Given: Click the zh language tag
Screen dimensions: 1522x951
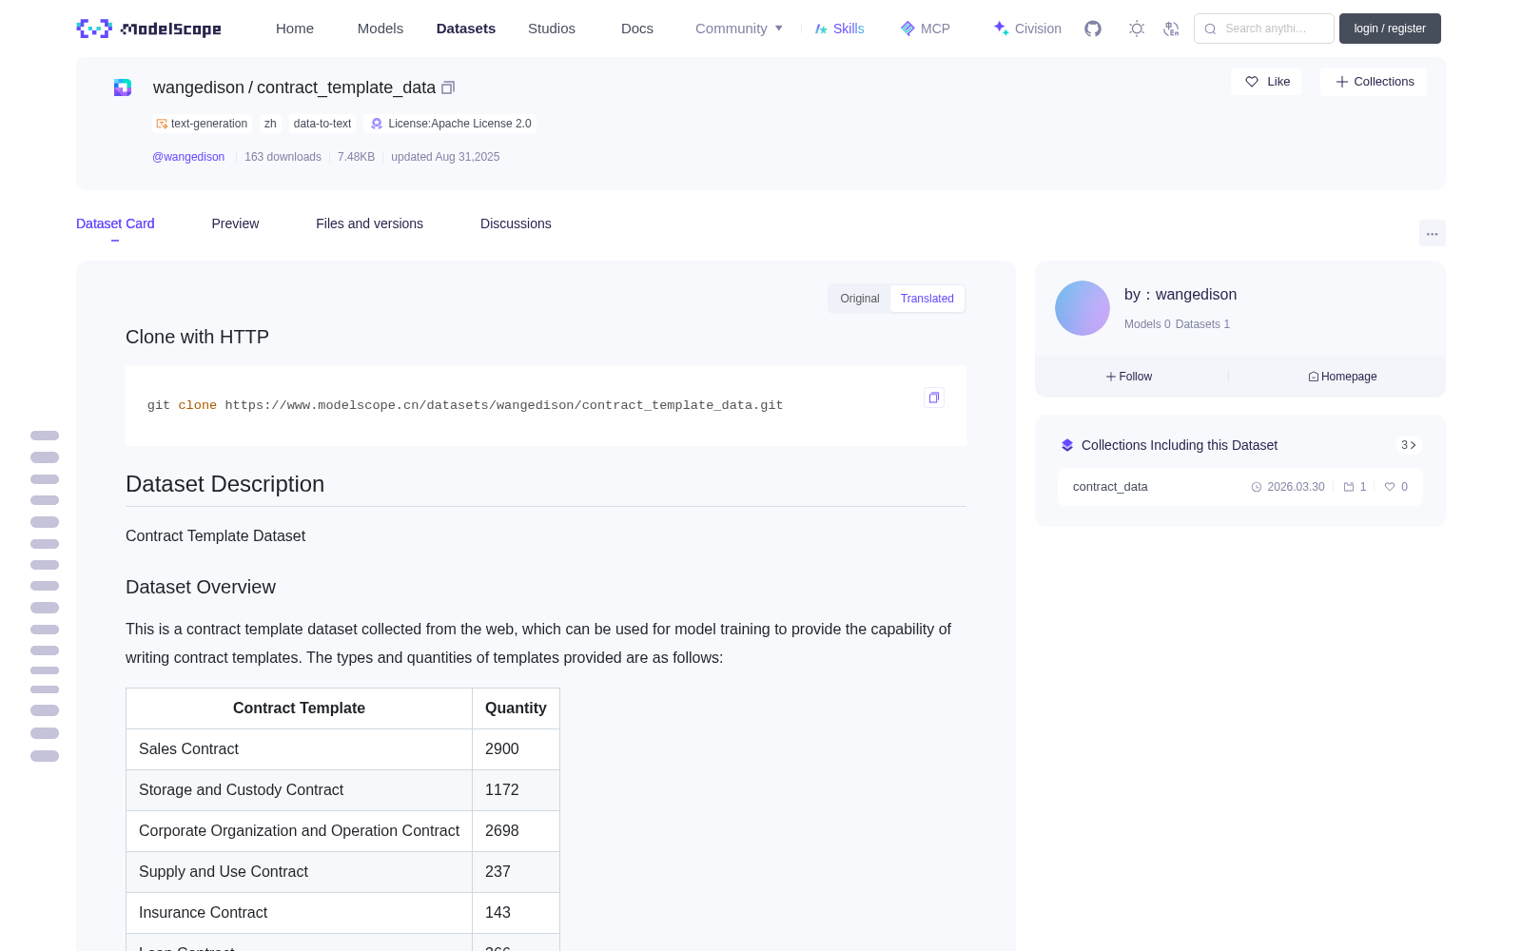Looking at the screenshot, I should [x=270, y=124].
